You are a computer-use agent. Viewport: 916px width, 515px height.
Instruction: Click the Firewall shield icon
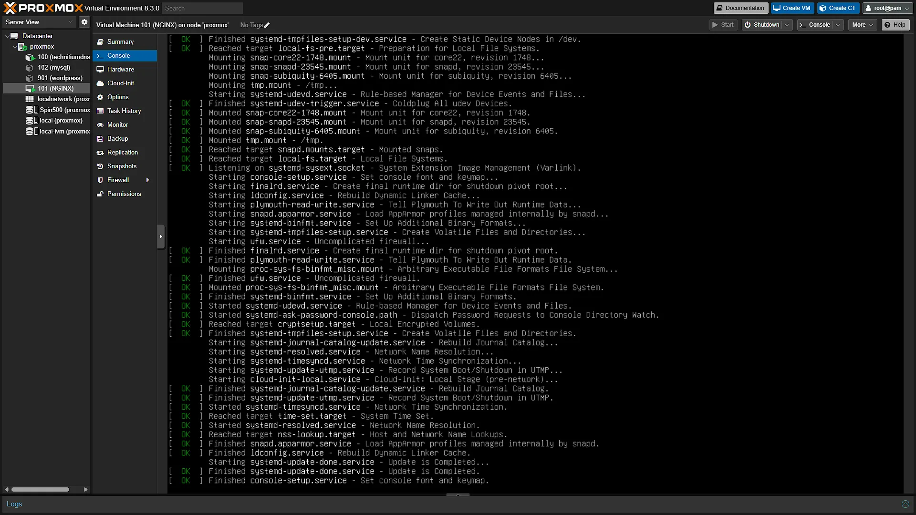tap(100, 180)
